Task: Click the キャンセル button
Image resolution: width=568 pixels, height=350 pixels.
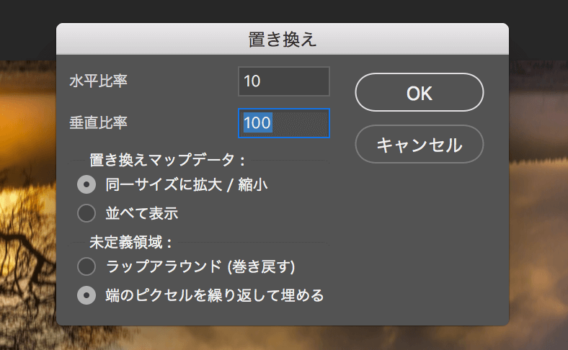Action: click(x=419, y=144)
